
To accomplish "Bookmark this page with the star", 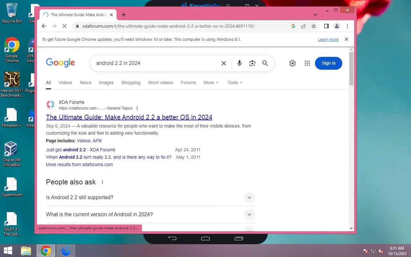I will point(314,26).
